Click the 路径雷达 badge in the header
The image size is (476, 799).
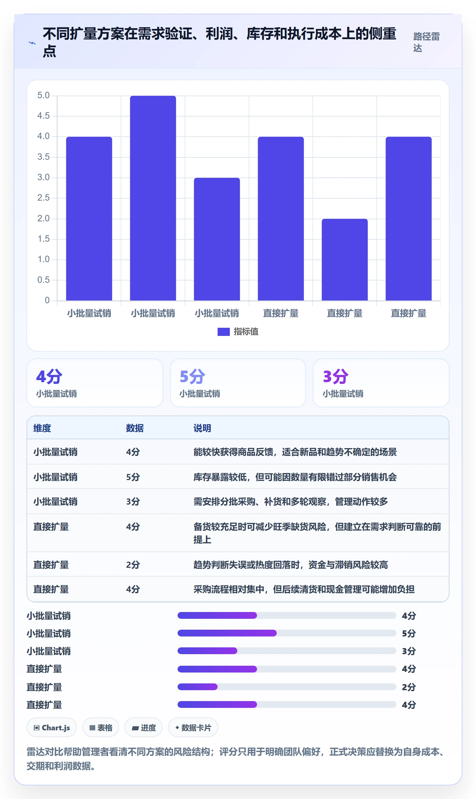pos(426,42)
